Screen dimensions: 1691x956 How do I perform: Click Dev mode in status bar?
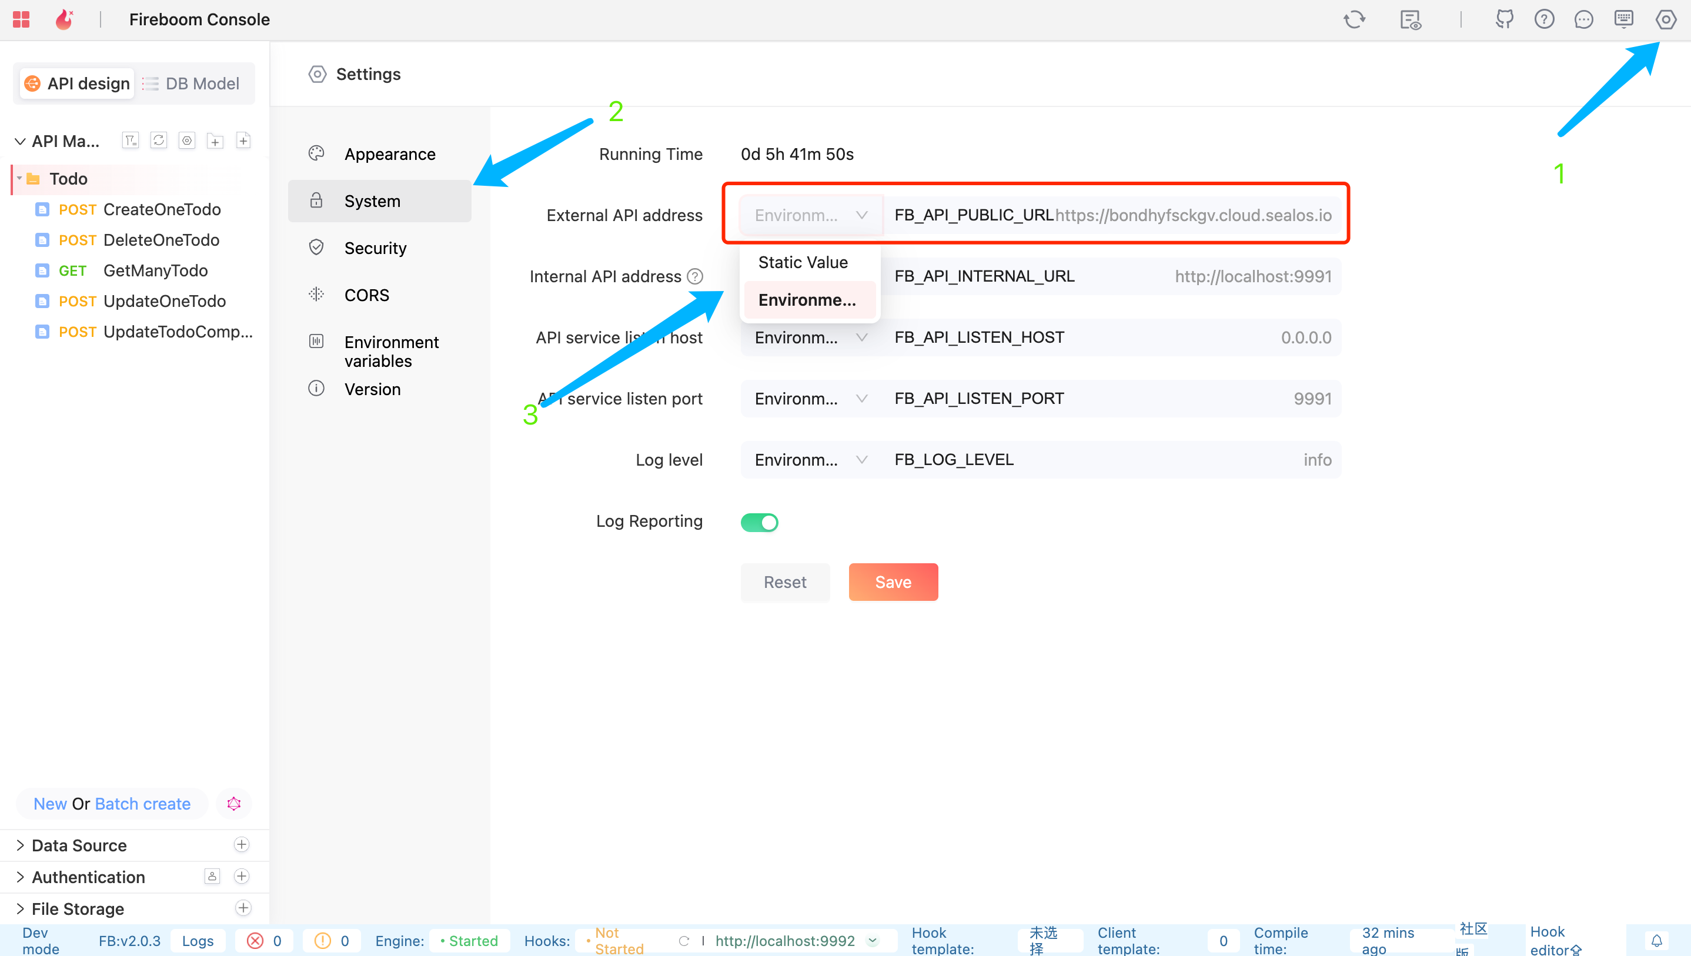pyautogui.click(x=41, y=940)
